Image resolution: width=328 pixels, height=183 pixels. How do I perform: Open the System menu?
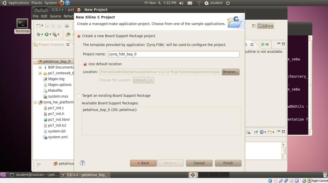click(51, 3)
